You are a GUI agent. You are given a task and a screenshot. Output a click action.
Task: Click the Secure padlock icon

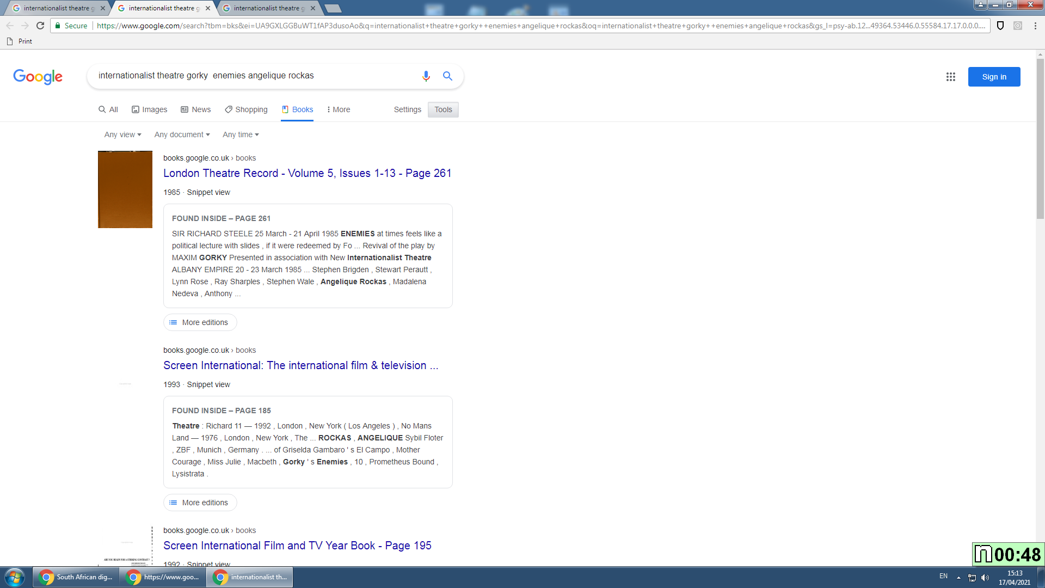coord(58,26)
